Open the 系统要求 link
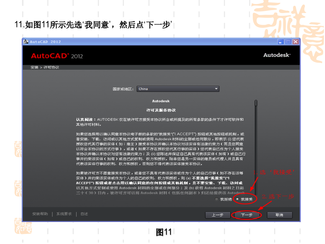The image size is (325, 244). click(x=64, y=214)
